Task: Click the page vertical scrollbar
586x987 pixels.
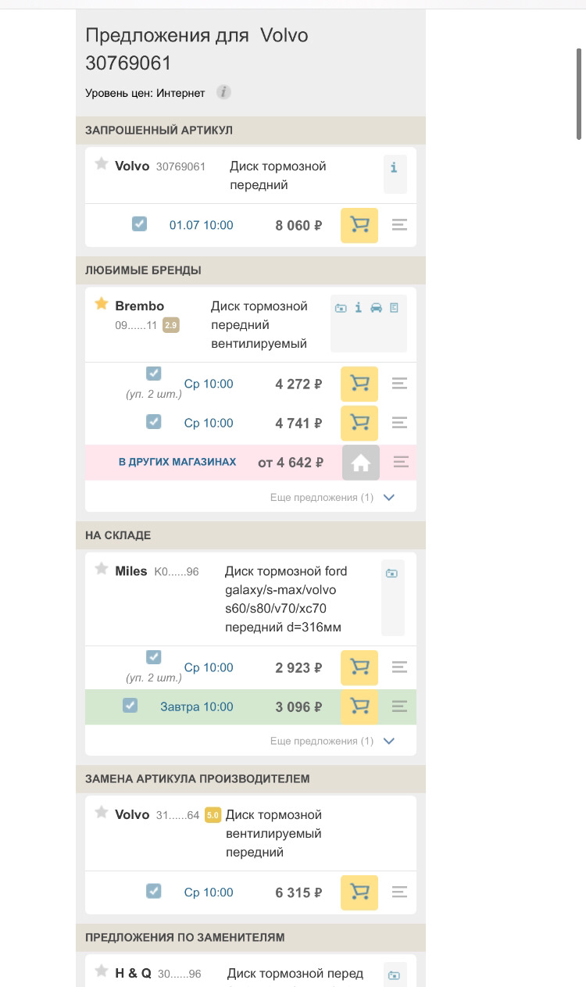Action: [x=578, y=94]
